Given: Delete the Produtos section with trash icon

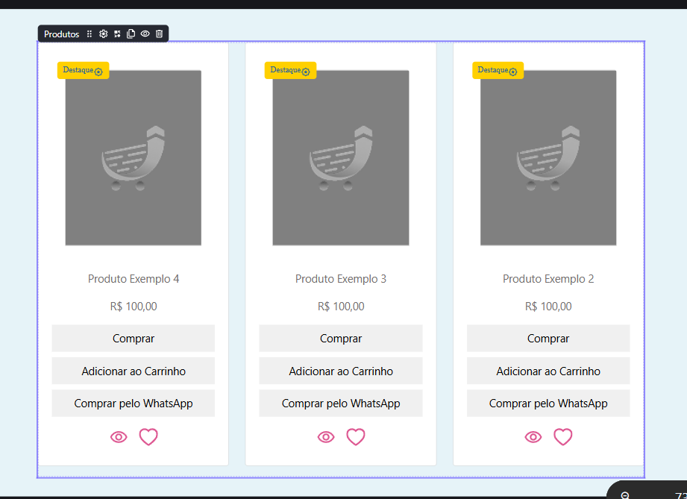Looking at the screenshot, I should tap(159, 34).
